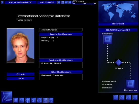Click the Adam Burgess name field
This screenshot has height=104, width=139.
coord(61,30)
